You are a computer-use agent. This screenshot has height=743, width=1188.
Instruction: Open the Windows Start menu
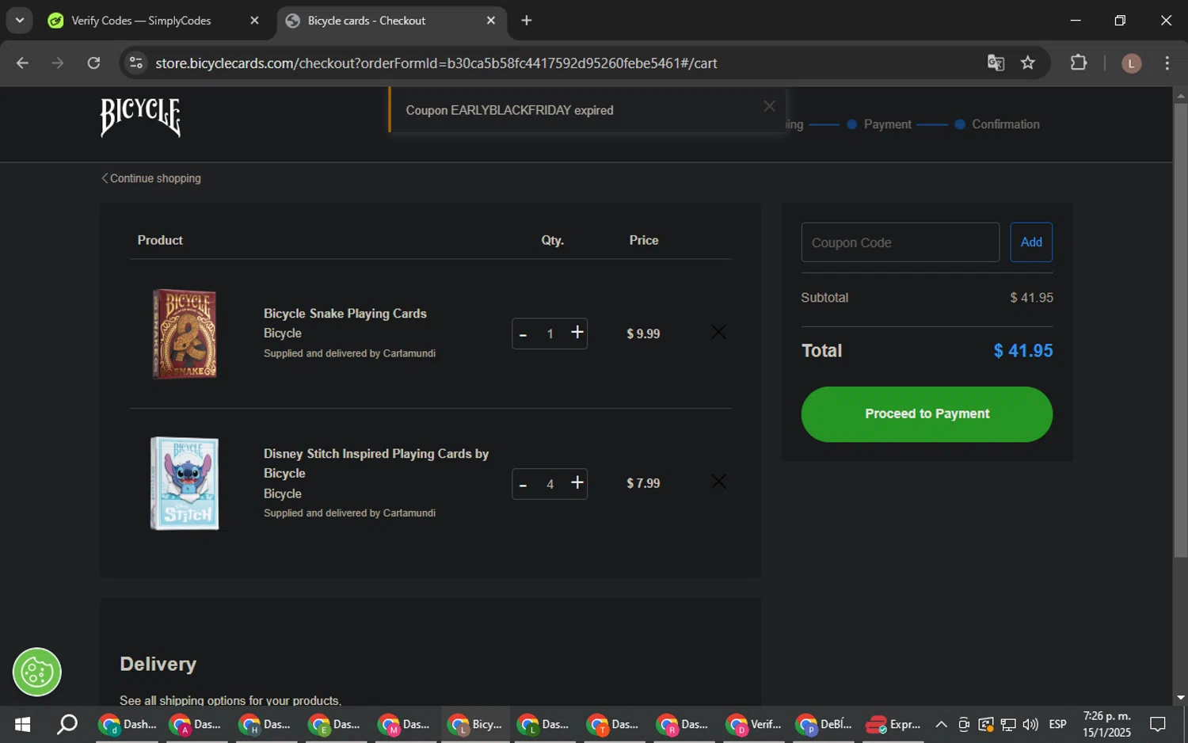click(22, 724)
